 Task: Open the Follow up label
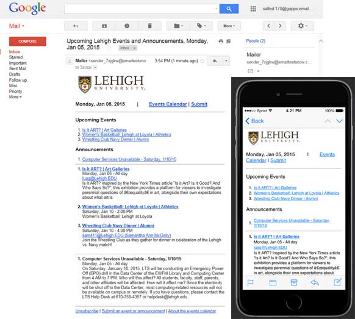(x=18, y=80)
